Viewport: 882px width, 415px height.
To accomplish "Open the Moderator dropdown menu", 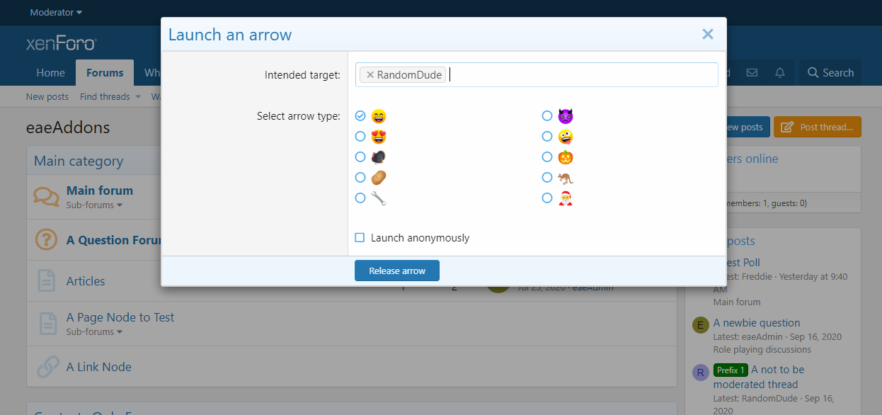I will (56, 12).
